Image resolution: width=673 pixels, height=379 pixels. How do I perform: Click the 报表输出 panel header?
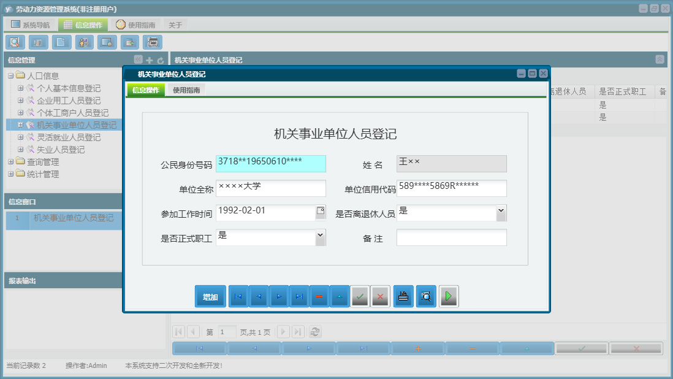coord(63,281)
